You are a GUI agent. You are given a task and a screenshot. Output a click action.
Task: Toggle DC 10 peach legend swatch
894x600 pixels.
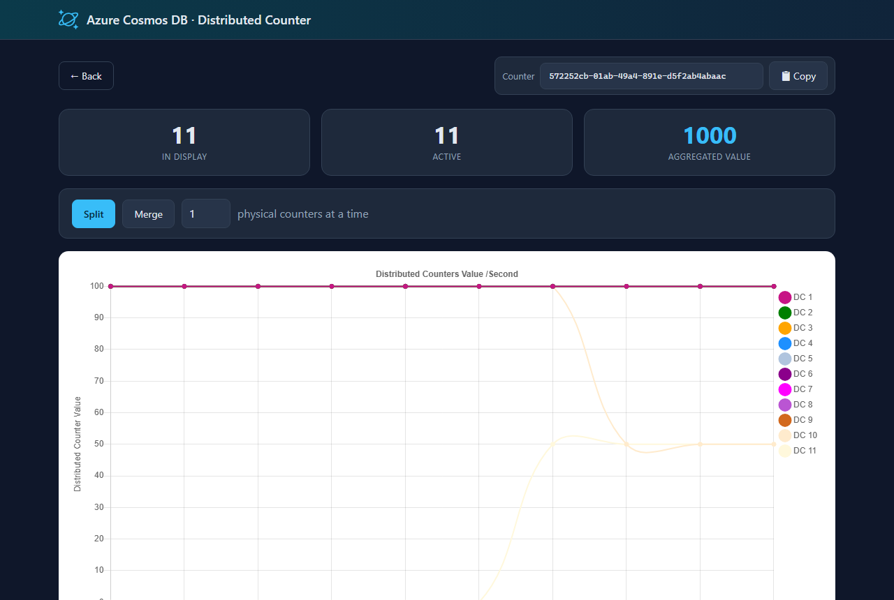[785, 435]
